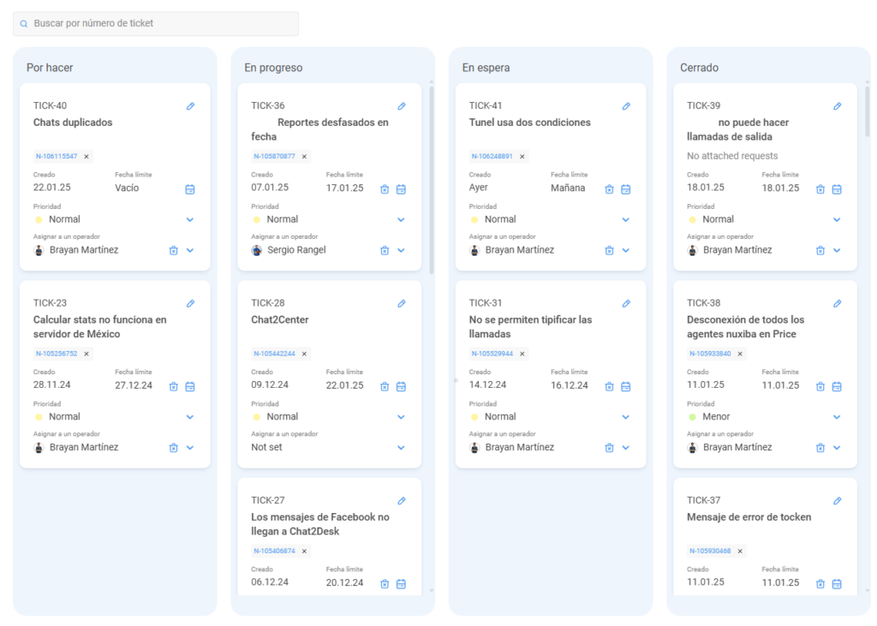The height and width of the screenshot is (626, 877).
Task: Open linked request N-106248891
Action: click(x=492, y=157)
